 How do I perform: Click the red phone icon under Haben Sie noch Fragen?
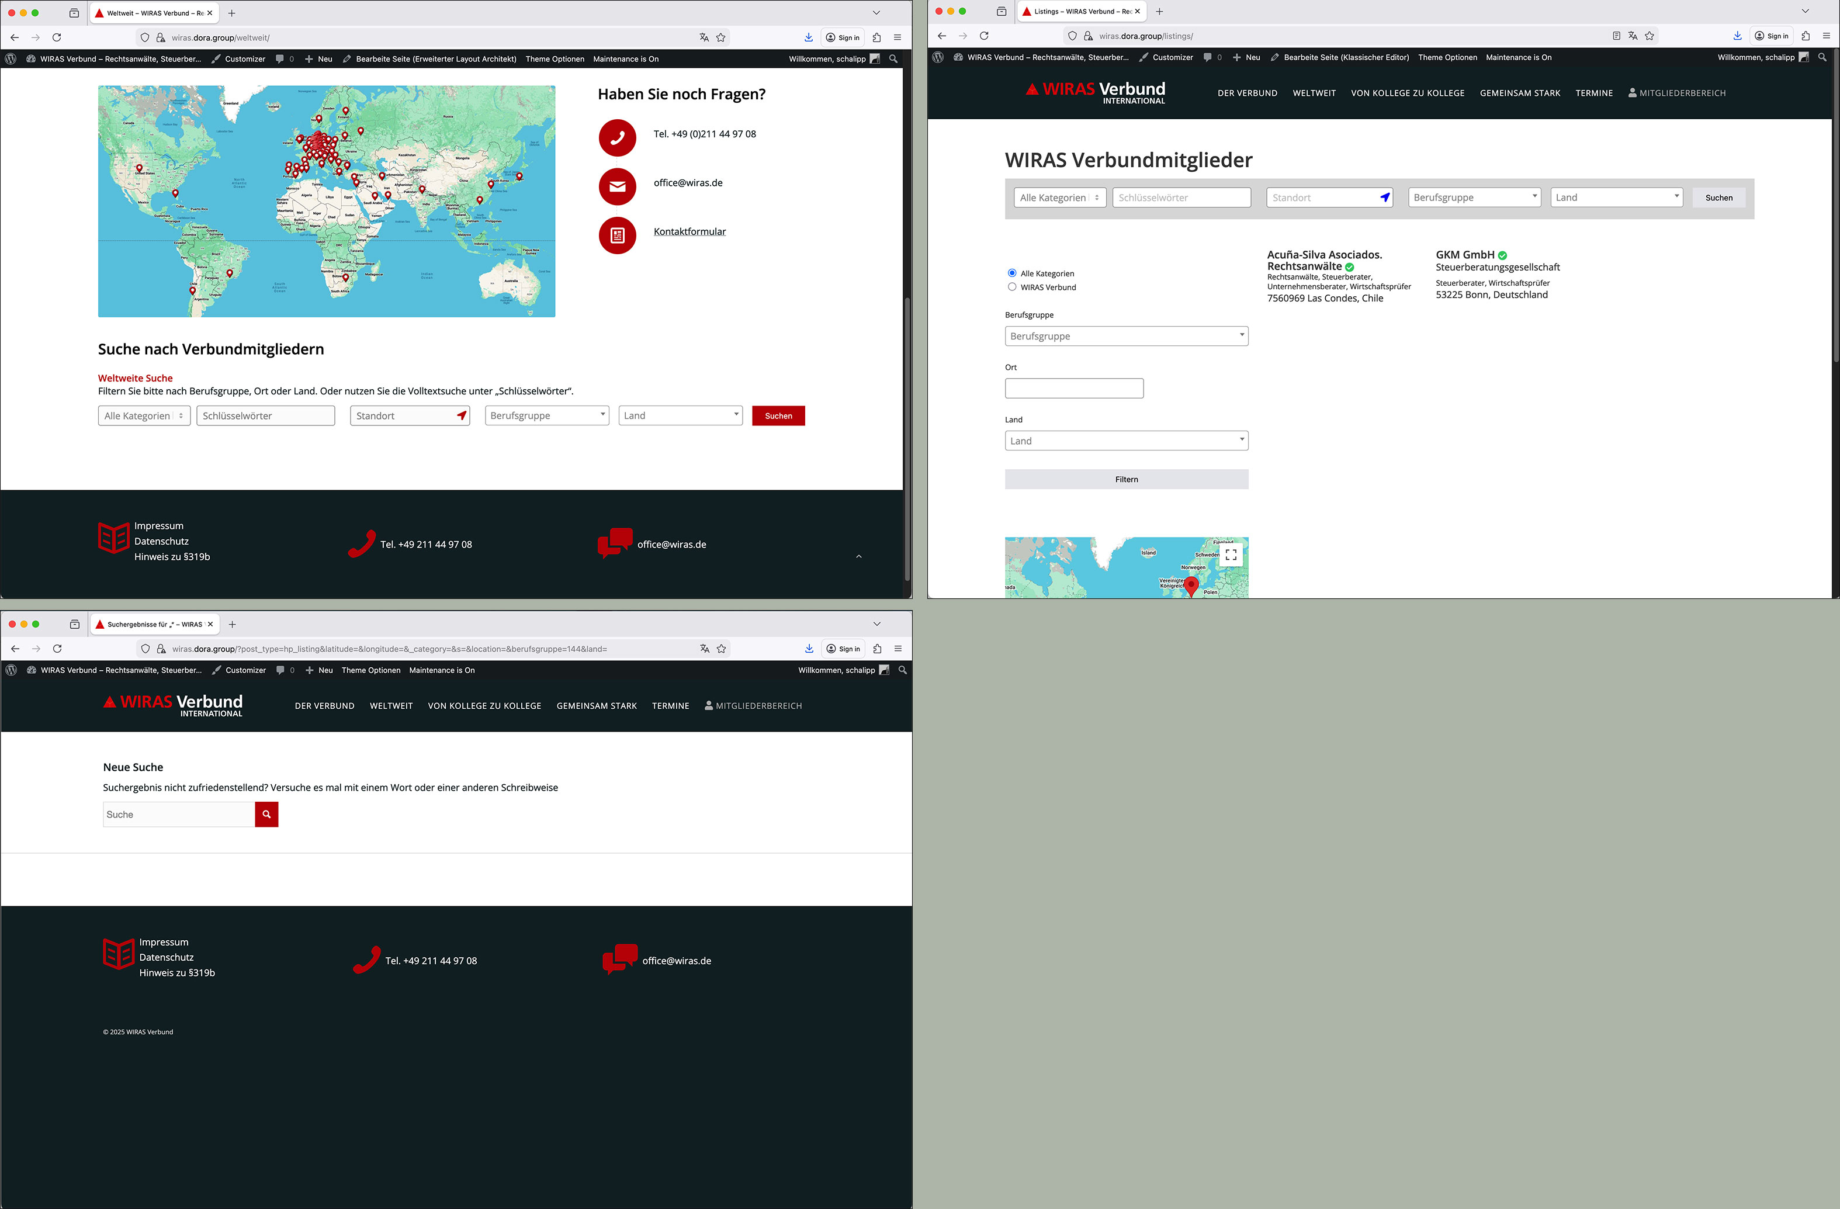click(617, 137)
